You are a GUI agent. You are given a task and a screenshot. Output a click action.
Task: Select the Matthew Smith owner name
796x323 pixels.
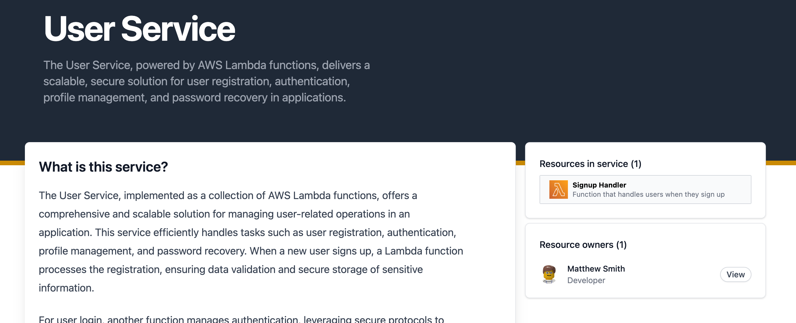tap(596, 269)
